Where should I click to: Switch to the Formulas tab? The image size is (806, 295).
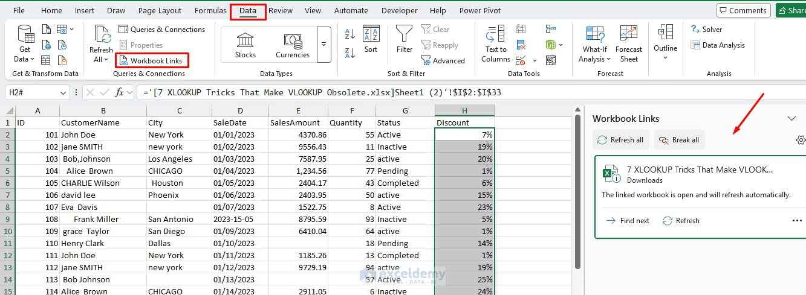click(x=210, y=10)
